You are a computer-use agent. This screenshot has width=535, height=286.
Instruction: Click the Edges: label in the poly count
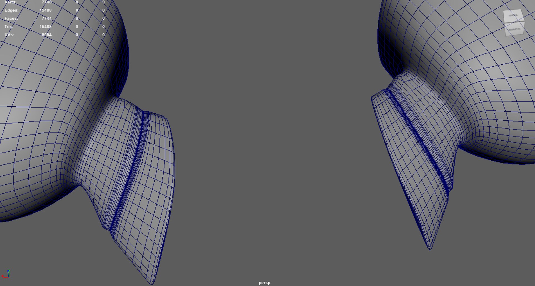(11, 10)
